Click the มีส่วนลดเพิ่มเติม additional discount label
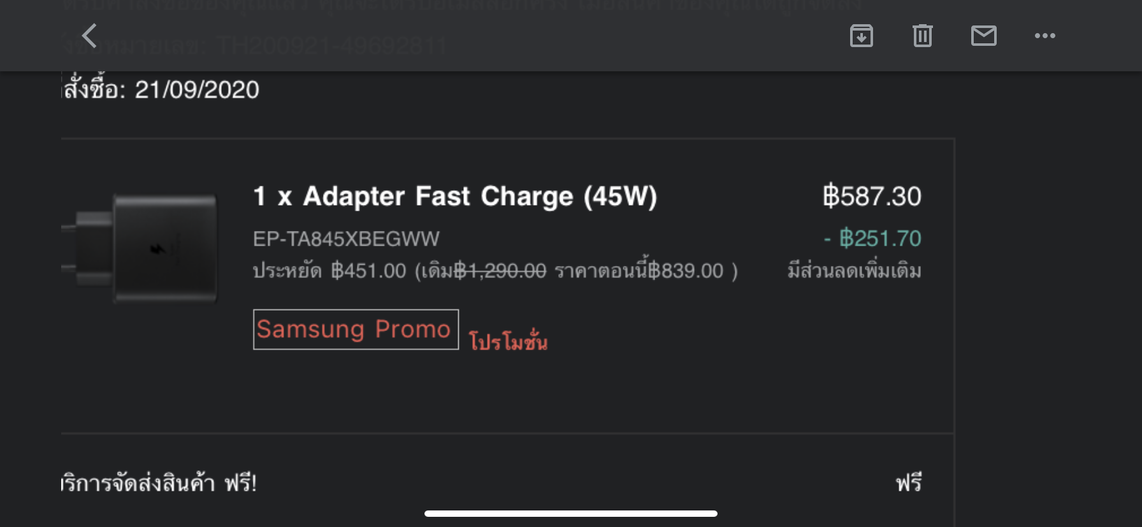The height and width of the screenshot is (527, 1142). (855, 271)
